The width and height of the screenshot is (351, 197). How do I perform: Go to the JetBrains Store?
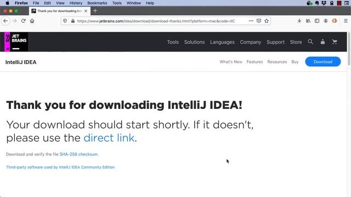(296, 42)
